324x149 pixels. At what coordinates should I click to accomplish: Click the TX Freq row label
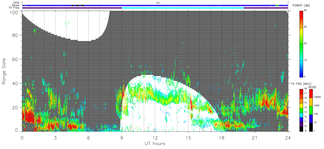(x=14, y=8)
